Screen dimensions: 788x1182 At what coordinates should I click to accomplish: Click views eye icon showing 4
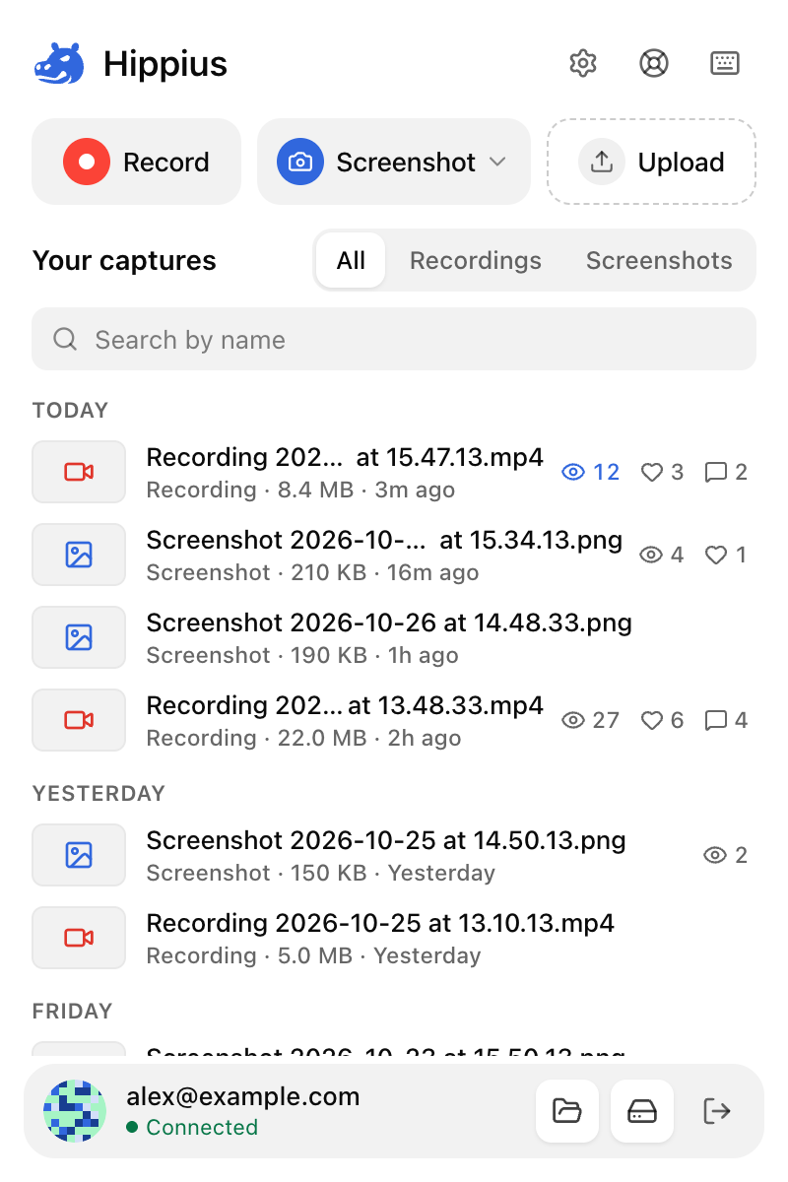click(x=651, y=555)
